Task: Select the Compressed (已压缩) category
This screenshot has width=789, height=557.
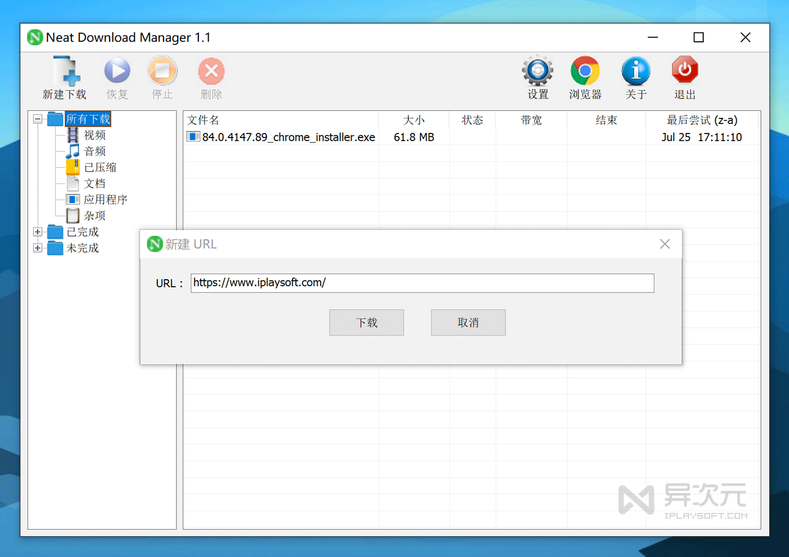Action: pos(99,168)
